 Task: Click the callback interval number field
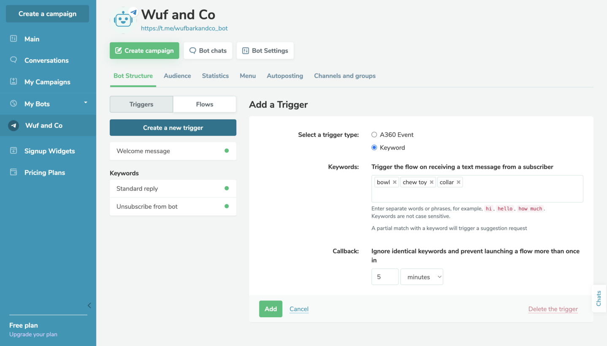point(385,277)
